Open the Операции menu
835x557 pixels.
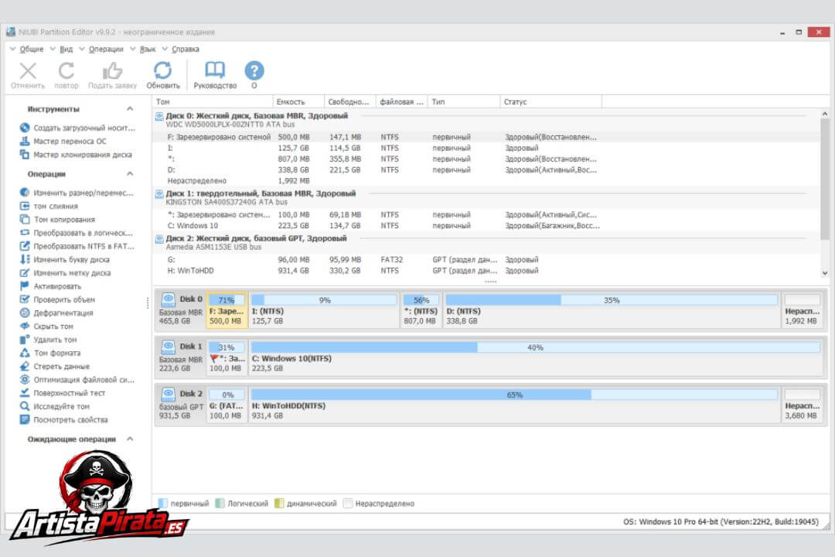point(105,49)
